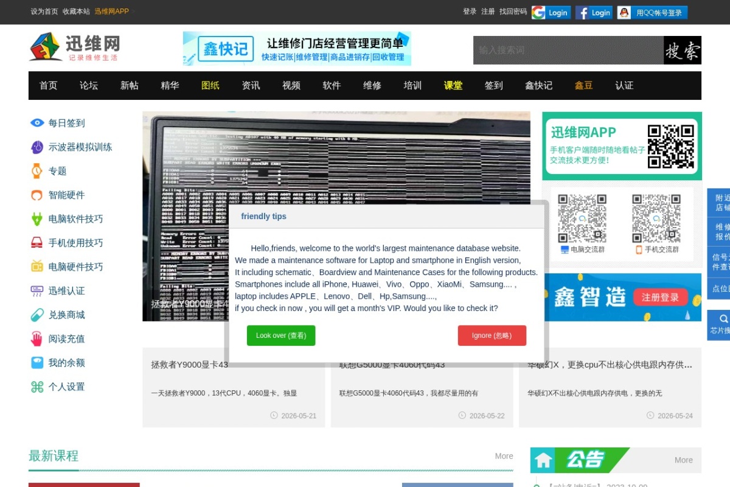
Task: Click More in the 公告 header
Action: 684,460
